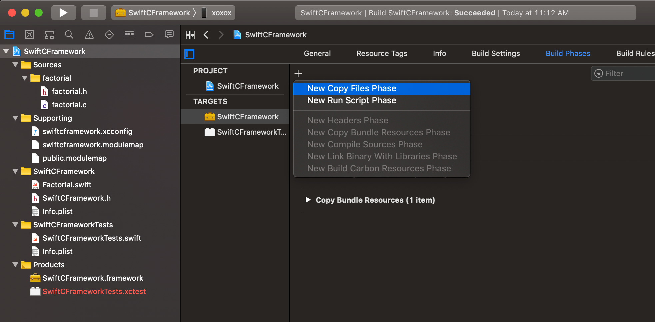Open the General tab
655x322 pixels.
click(x=317, y=53)
